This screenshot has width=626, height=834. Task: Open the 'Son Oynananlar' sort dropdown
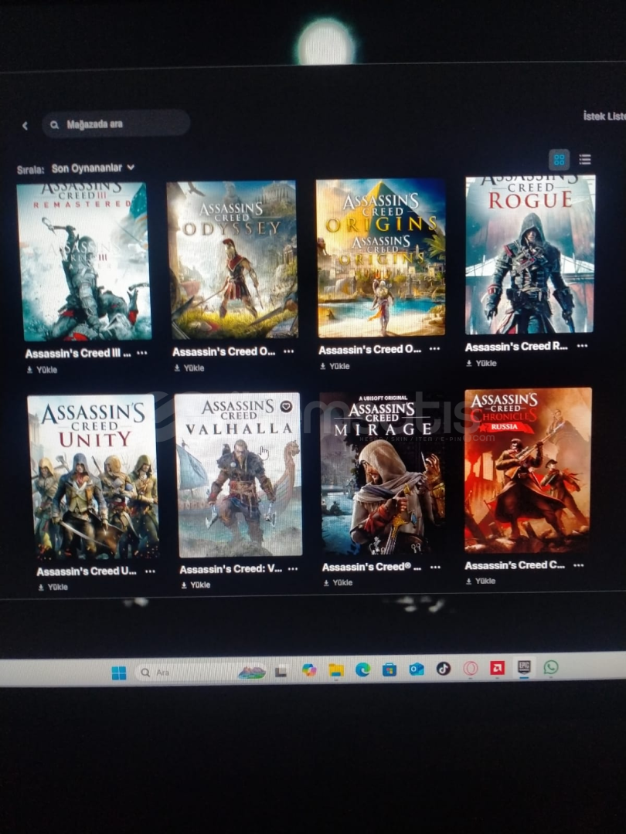[x=93, y=168]
